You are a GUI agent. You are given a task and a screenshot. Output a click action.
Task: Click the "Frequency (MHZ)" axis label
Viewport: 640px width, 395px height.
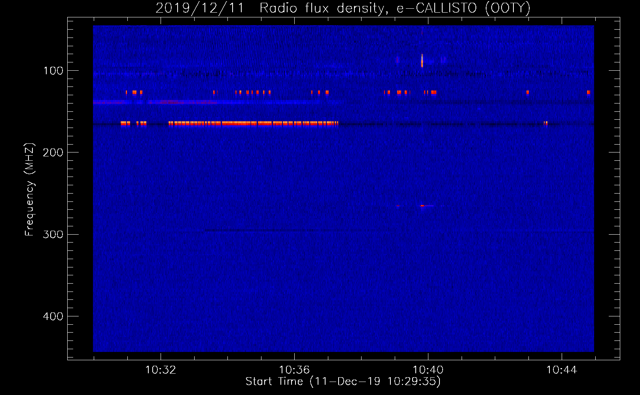click(x=30, y=190)
